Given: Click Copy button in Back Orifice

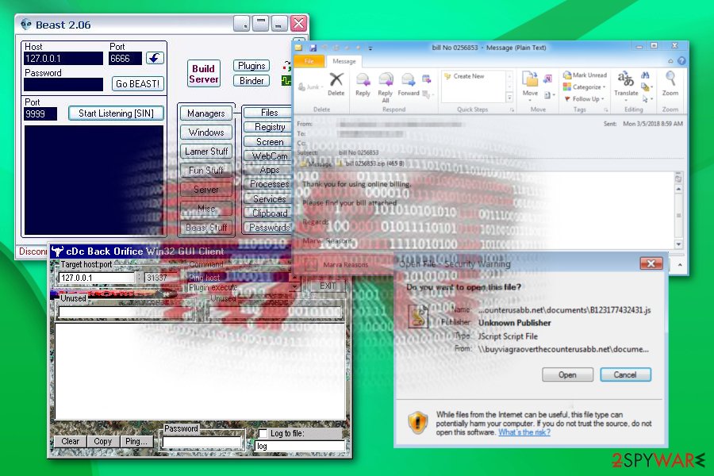Looking at the screenshot, I should (102, 441).
